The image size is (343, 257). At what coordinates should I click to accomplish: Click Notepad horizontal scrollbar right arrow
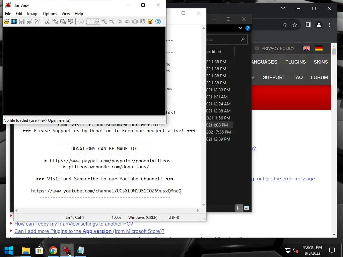tap(198, 210)
